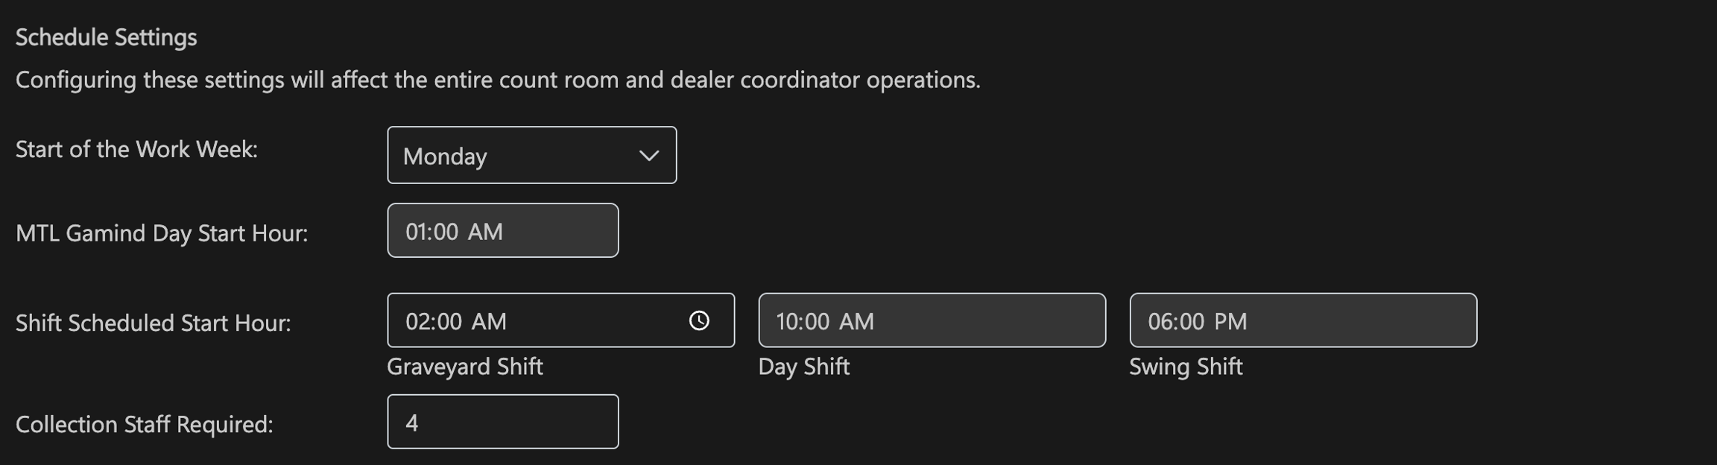Click the Collection Staff Required number field
Image resolution: width=1717 pixels, height=465 pixels.
pos(502,422)
